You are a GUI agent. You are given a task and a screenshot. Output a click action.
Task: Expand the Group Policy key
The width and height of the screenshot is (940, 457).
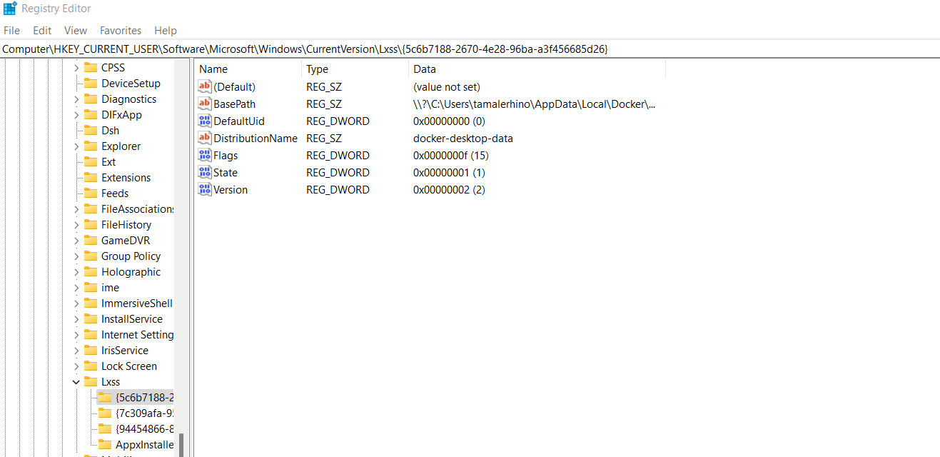[x=76, y=256]
